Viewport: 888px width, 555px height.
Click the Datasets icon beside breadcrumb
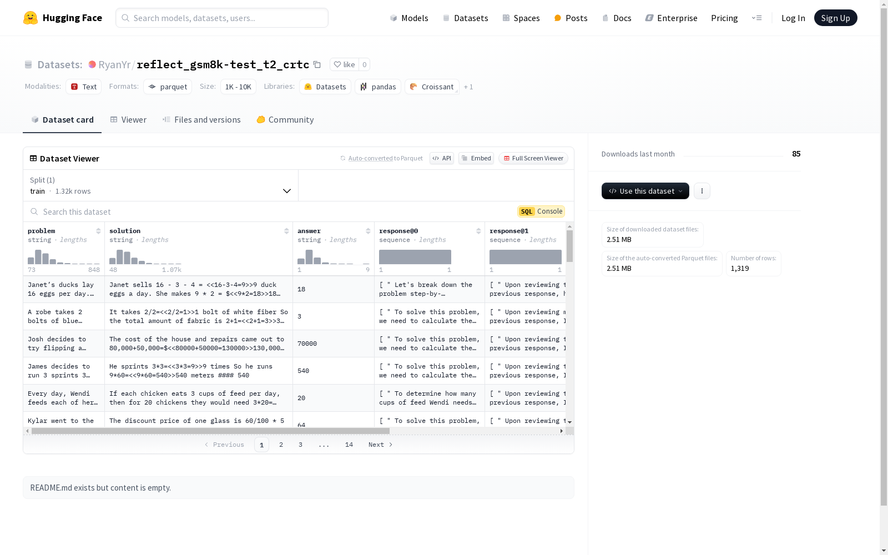[28, 64]
